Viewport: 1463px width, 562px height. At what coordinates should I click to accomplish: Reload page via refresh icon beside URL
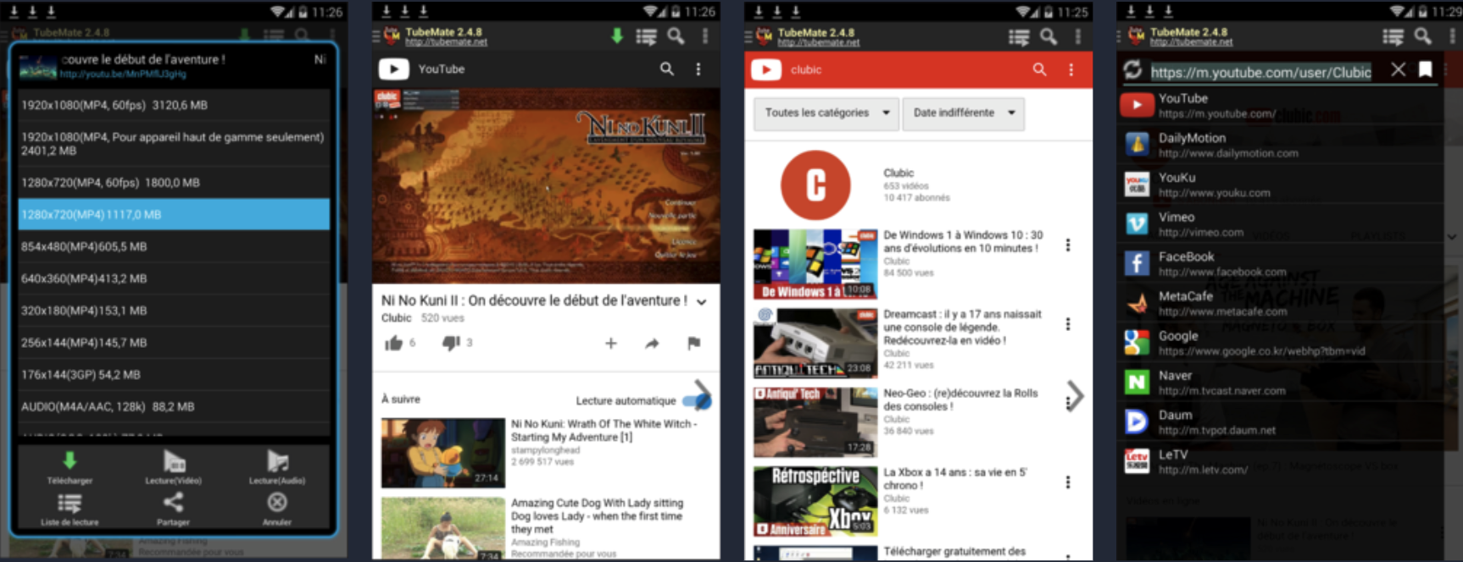click(x=1132, y=69)
